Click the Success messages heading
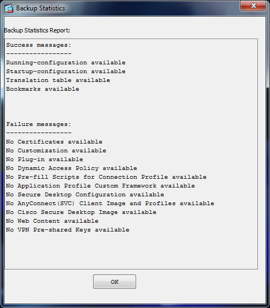Screen dimensions: 270x308 [39, 45]
